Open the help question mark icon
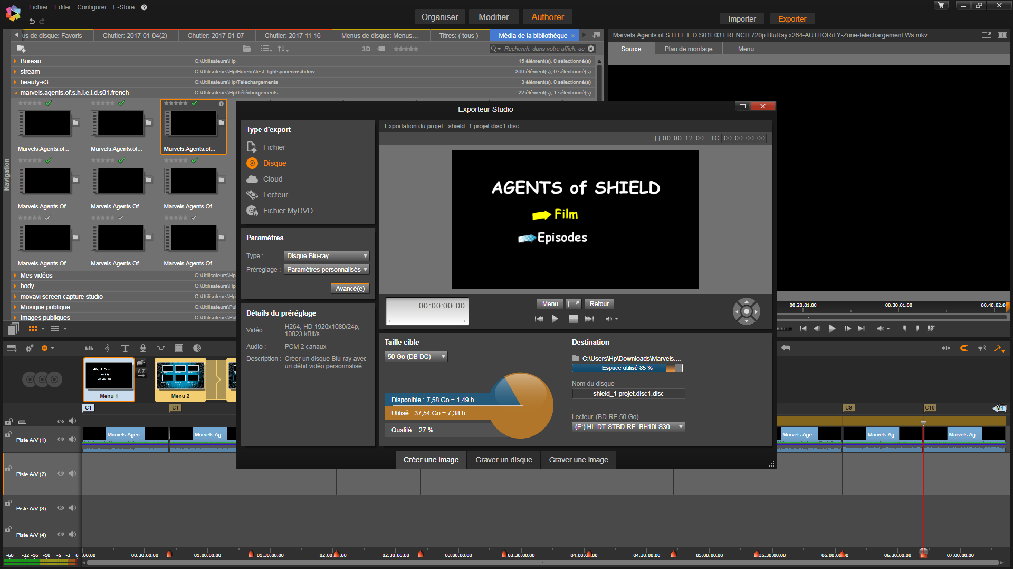The image size is (1013, 570). [144, 7]
